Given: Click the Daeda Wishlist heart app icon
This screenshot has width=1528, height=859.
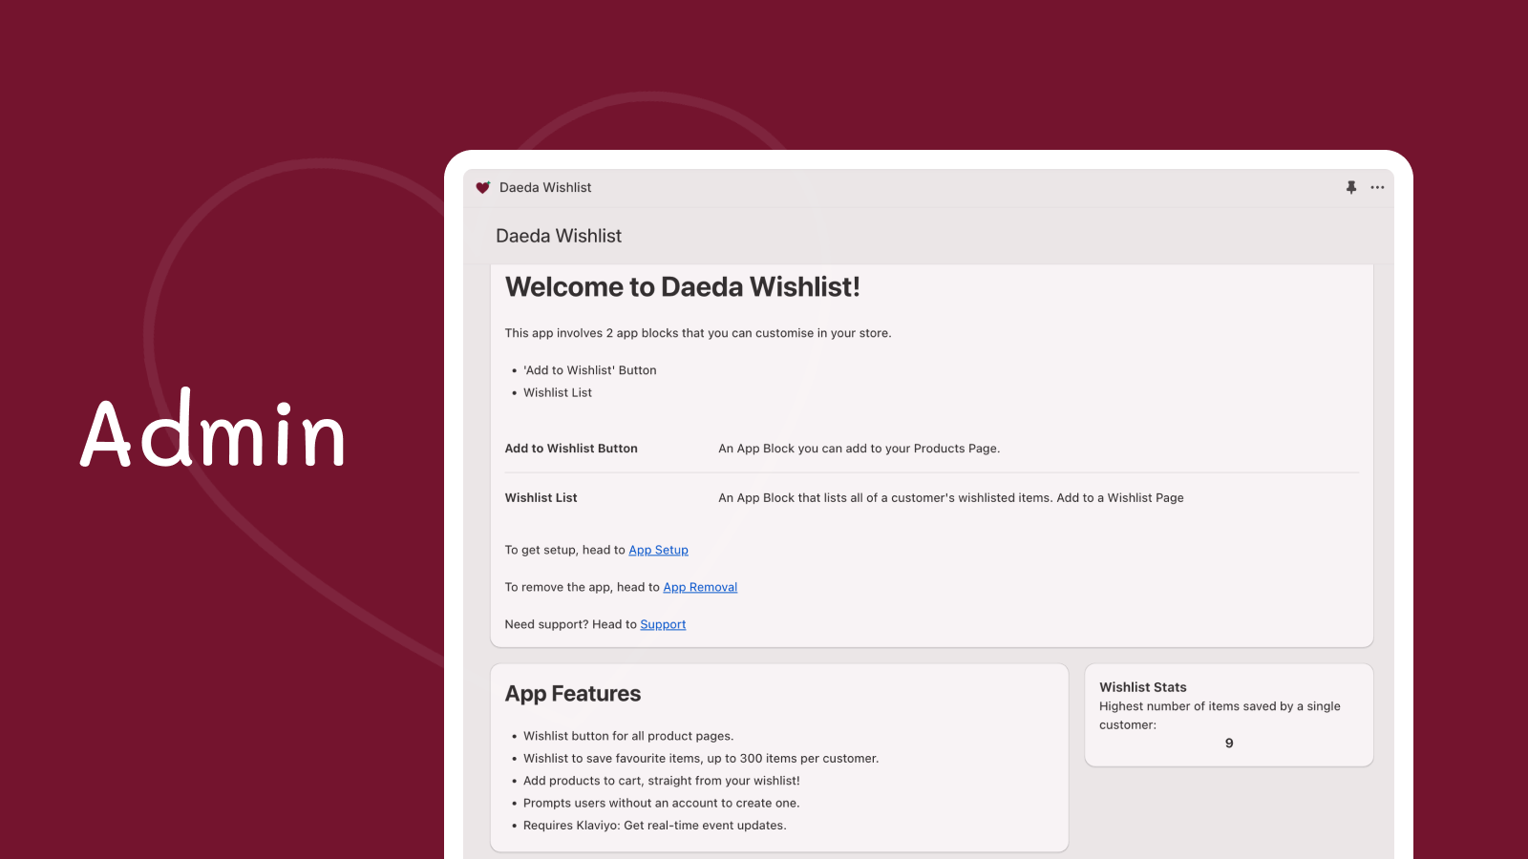Looking at the screenshot, I should click(483, 188).
